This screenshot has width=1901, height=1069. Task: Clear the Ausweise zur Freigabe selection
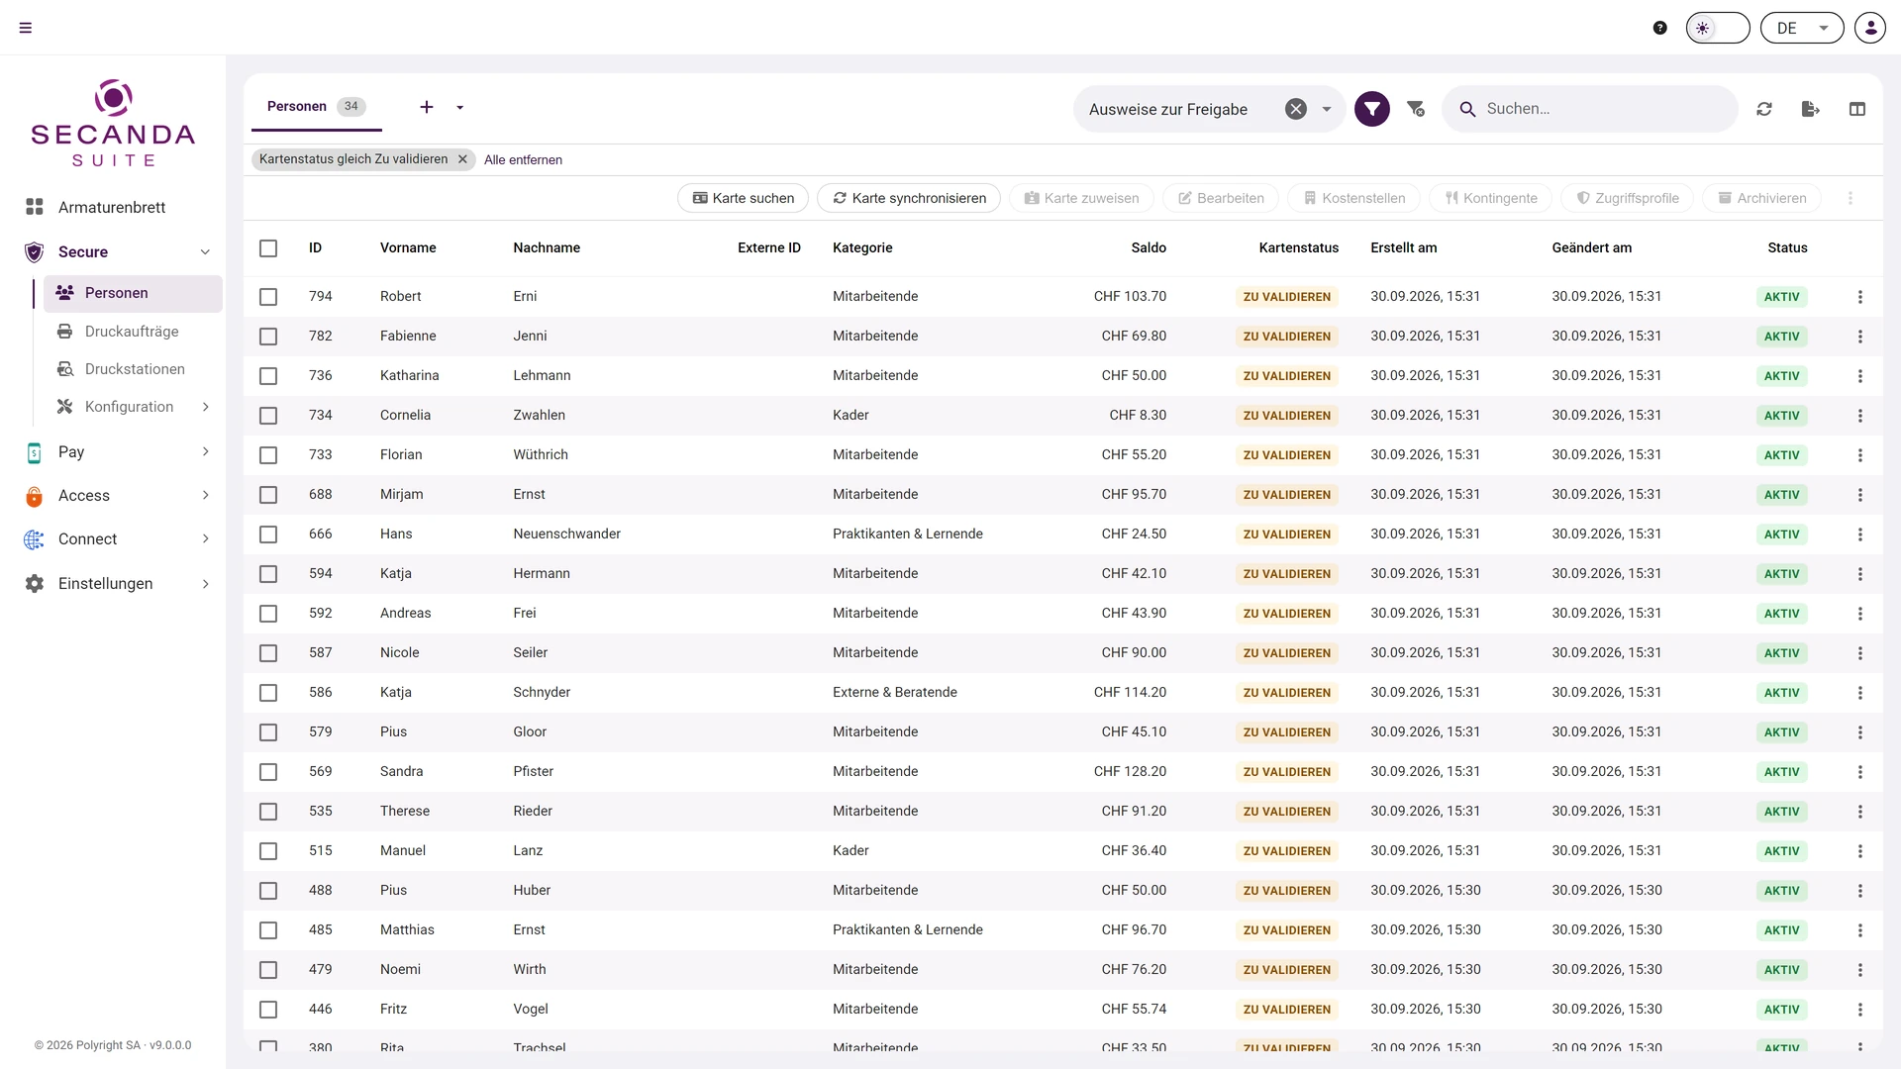coord(1296,109)
